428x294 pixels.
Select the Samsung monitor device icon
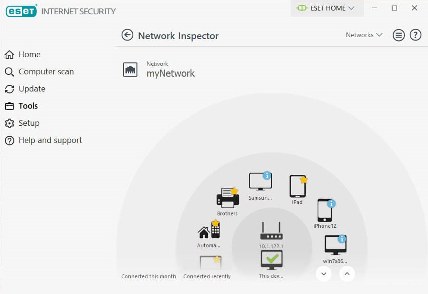click(x=261, y=182)
